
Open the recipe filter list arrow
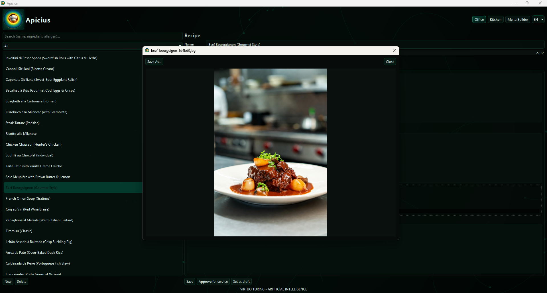(180, 46)
